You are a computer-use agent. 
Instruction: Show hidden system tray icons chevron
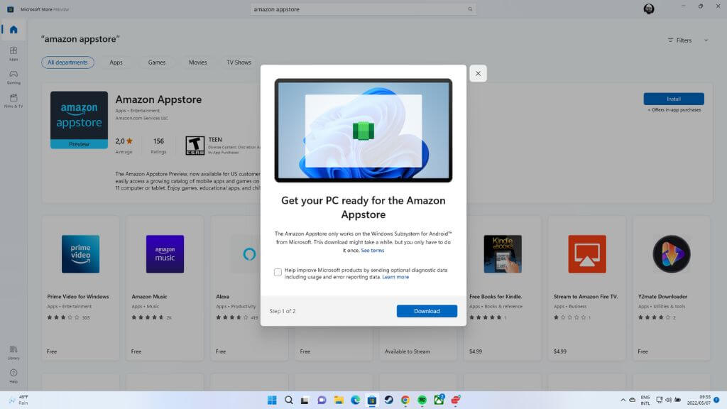tap(623, 400)
